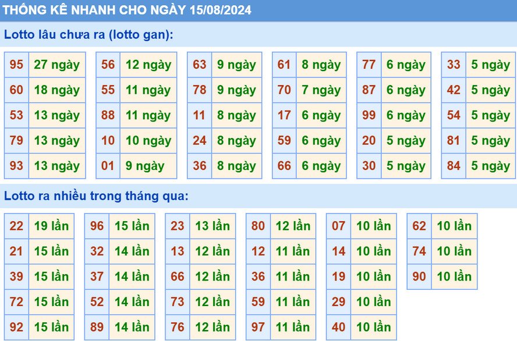Click lotto number 60 cell
This screenshot has width=517, height=341.
pyautogui.click(x=16, y=90)
